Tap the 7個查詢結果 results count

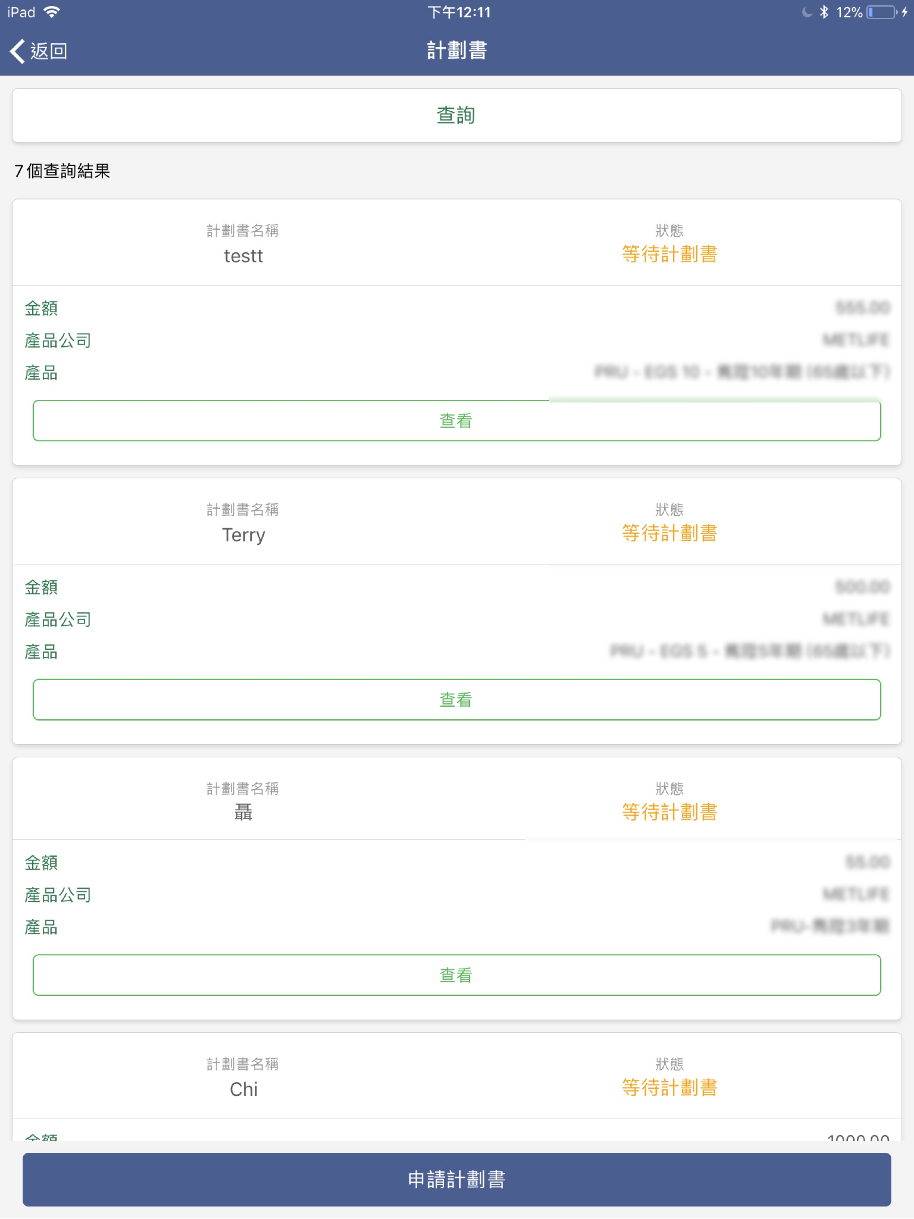tap(62, 171)
